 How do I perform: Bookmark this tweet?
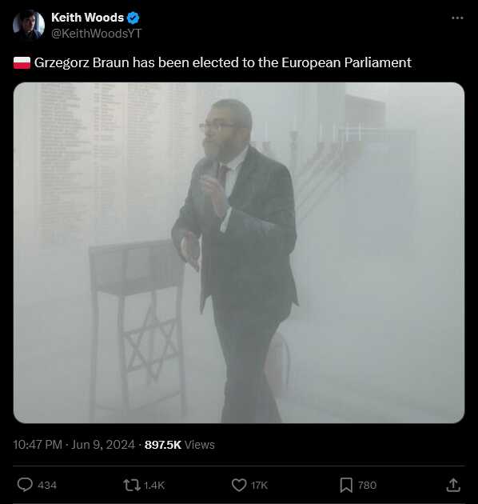tap(346, 485)
